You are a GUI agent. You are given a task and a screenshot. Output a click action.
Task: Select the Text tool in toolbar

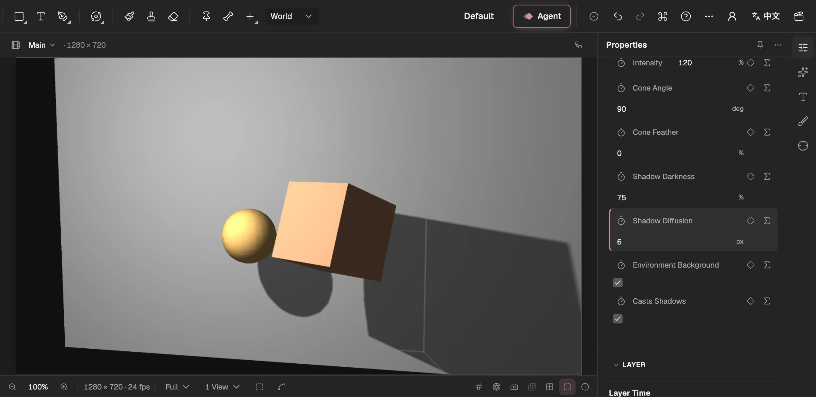tap(41, 16)
